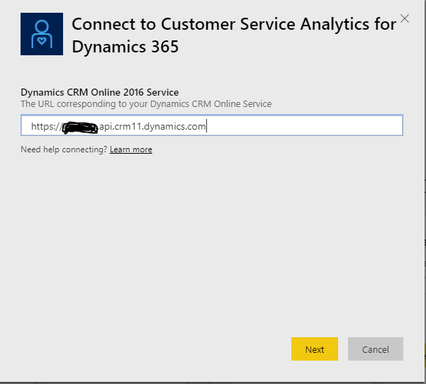Click the Customer Service Analytics app icon
Viewport: 426px width, 384px height.
pyautogui.click(x=41, y=33)
